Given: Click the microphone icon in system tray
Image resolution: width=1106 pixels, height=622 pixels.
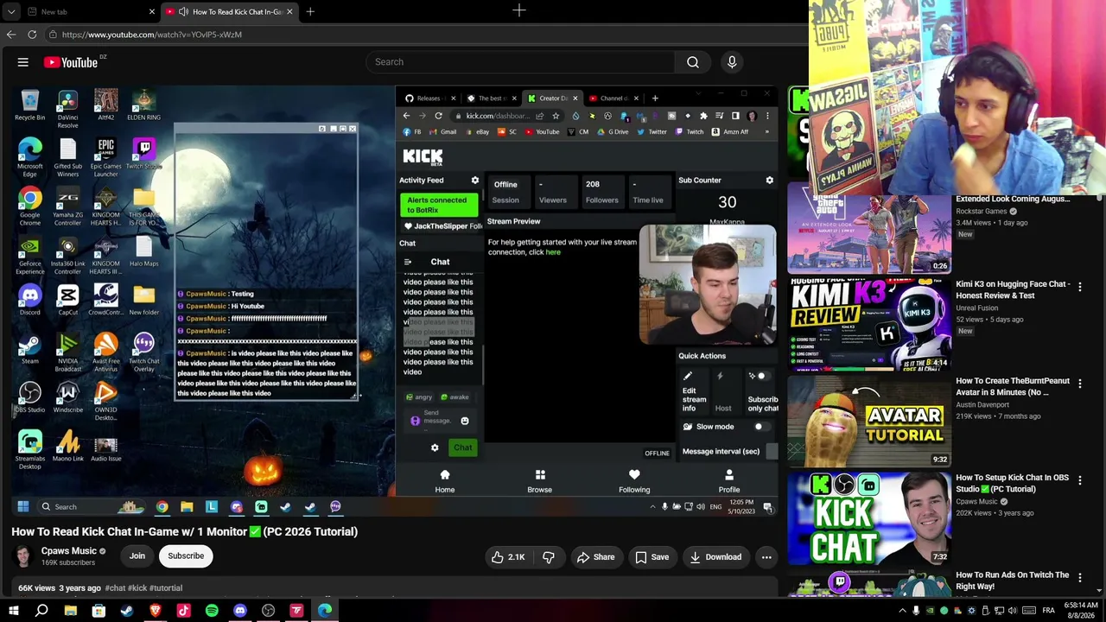Looking at the screenshot, I should pos(916,611).
